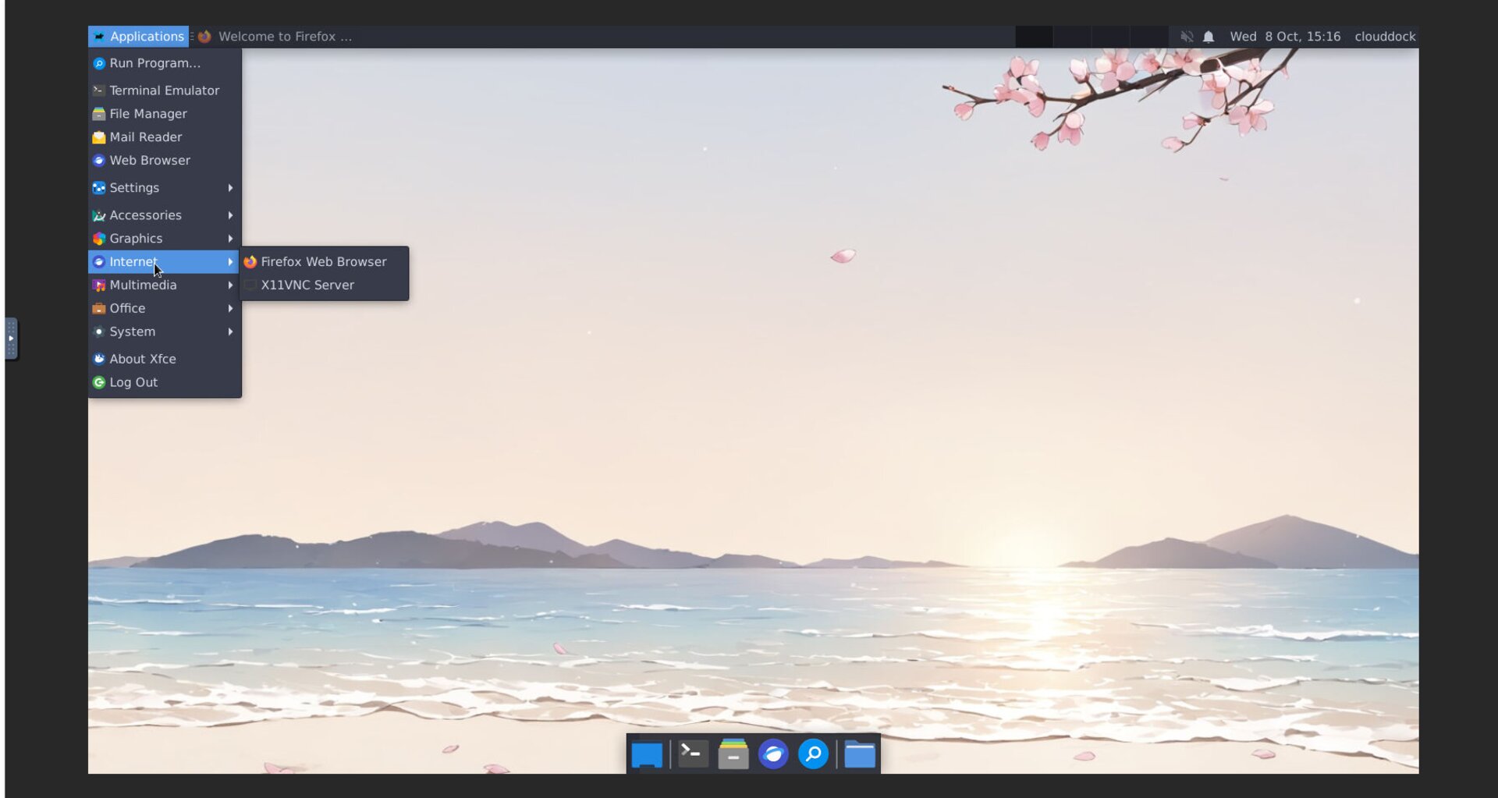
Task: Open Run Program dialog entry
Action: pos(154,63)
